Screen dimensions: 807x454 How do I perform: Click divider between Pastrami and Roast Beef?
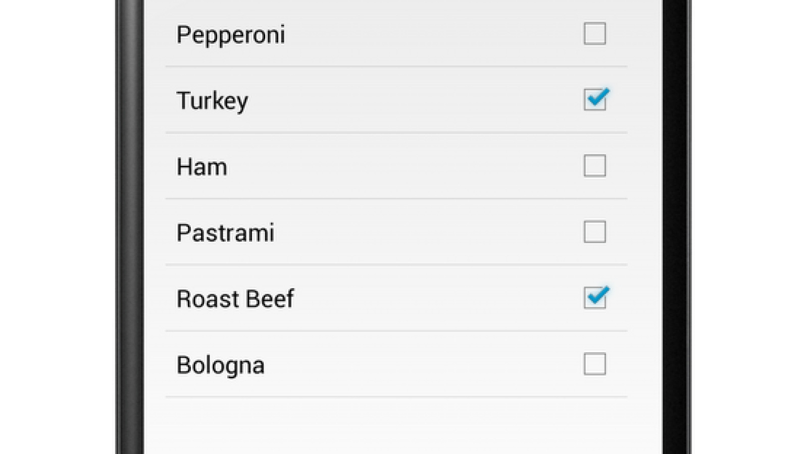click(x=396, y=265)
